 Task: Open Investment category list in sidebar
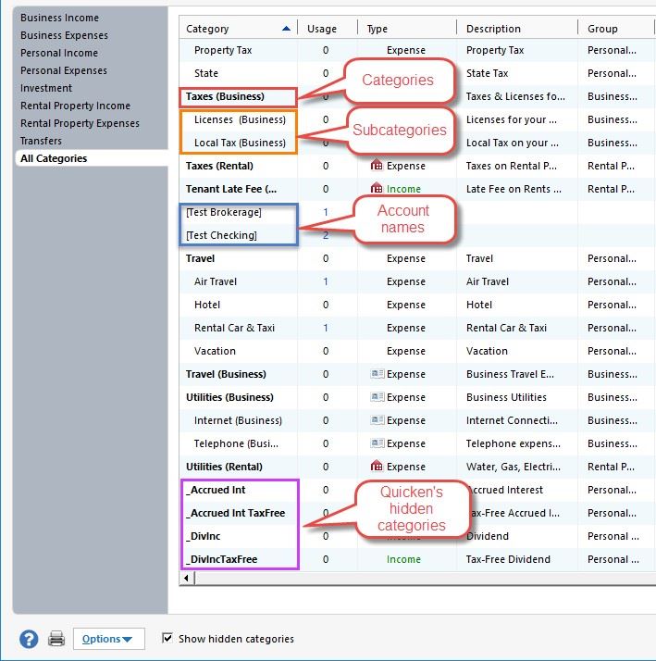[x=46, y=88]
